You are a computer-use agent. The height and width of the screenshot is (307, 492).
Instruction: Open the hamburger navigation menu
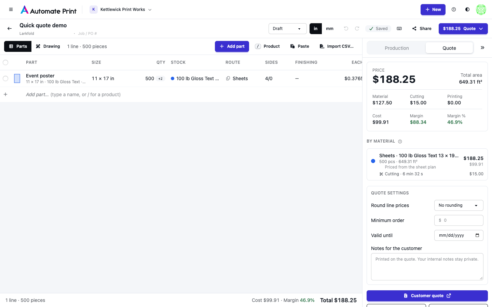(x=11, y=10)
